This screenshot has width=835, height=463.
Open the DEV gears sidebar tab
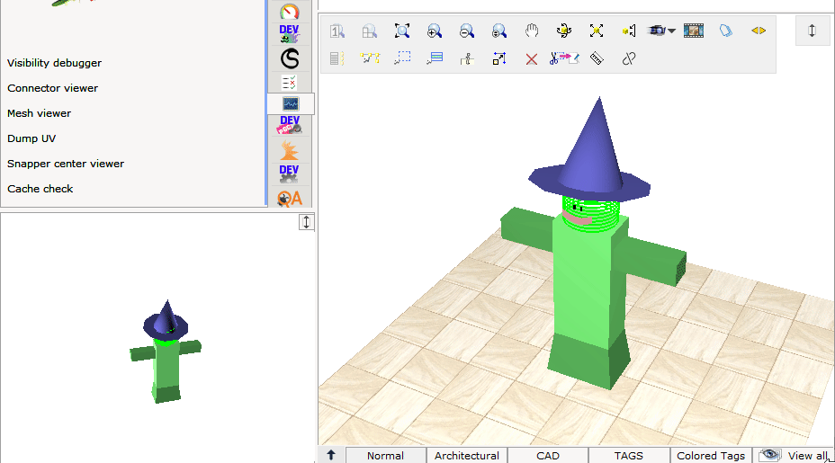(x=290, y=174)
